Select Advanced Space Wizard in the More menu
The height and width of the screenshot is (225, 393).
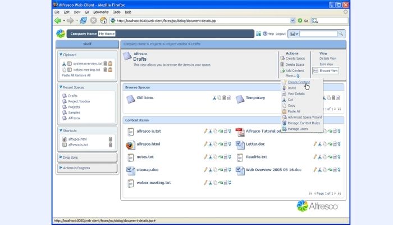[304, 117]
